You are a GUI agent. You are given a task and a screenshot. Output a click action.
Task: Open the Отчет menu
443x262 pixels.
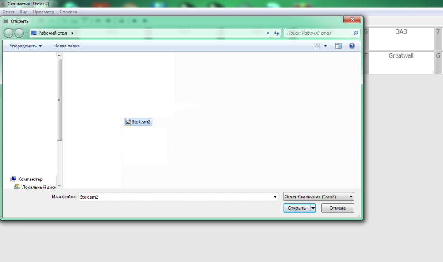point(9,12)
